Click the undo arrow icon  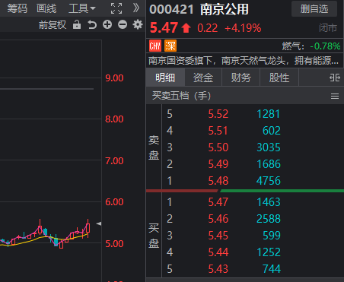click(92, 24)
